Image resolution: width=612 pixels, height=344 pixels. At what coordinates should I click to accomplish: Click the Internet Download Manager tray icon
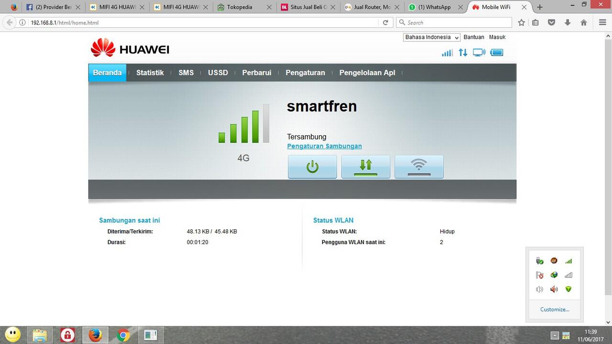click(x=554, y=275)
